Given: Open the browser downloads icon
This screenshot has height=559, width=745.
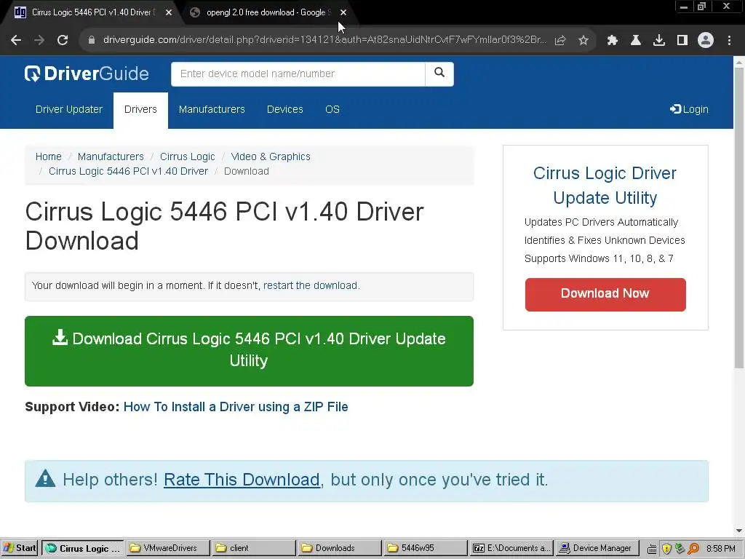Looking at the screenshot, I should [659, 41].
